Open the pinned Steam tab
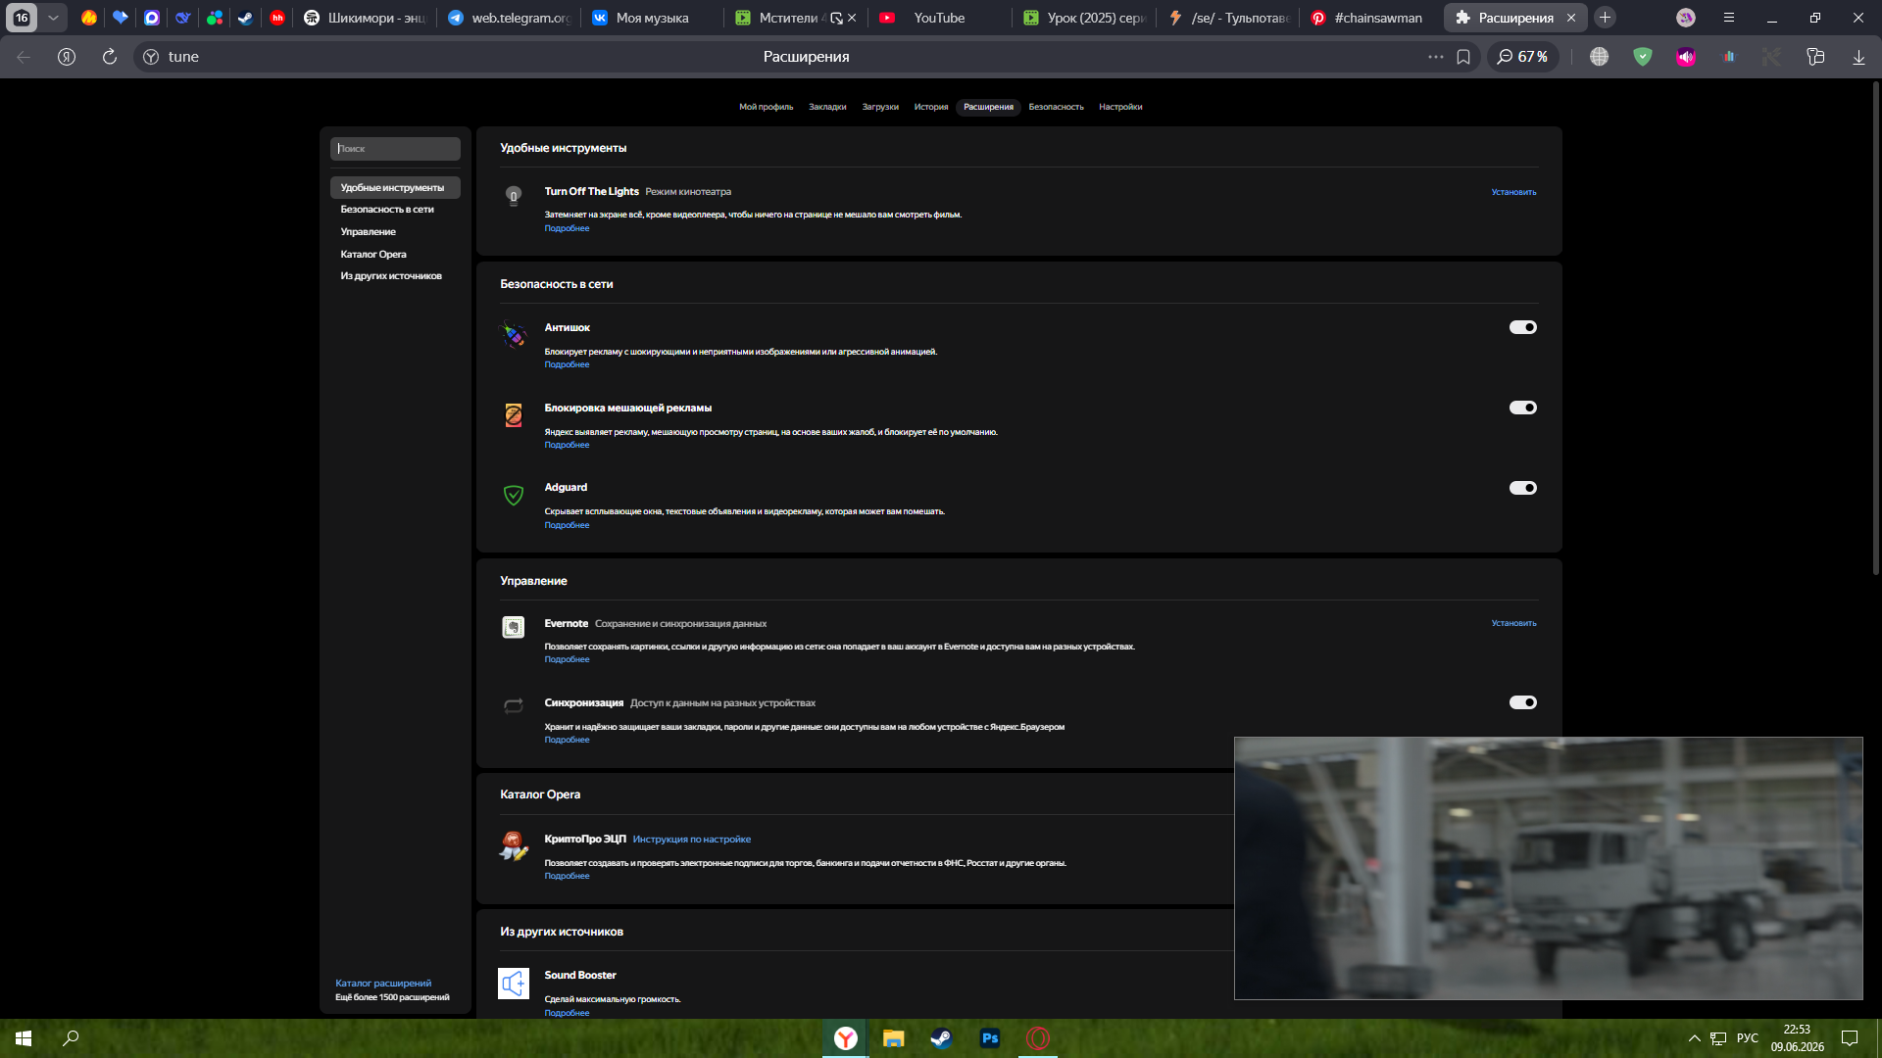The image size is (1882, 1058). tap(245, 18)
